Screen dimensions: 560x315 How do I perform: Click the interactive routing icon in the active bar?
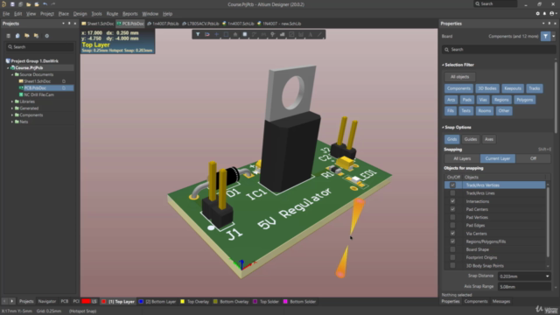tap(254, 34)
